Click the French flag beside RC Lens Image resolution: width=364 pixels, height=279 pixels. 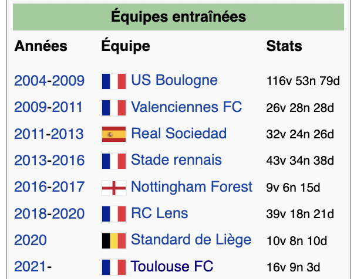click(x=114, y=214)
